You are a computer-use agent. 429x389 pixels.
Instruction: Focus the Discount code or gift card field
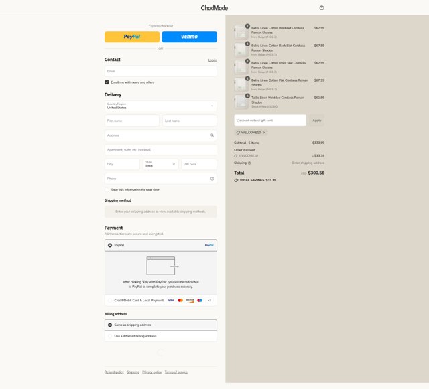(270, 121)
